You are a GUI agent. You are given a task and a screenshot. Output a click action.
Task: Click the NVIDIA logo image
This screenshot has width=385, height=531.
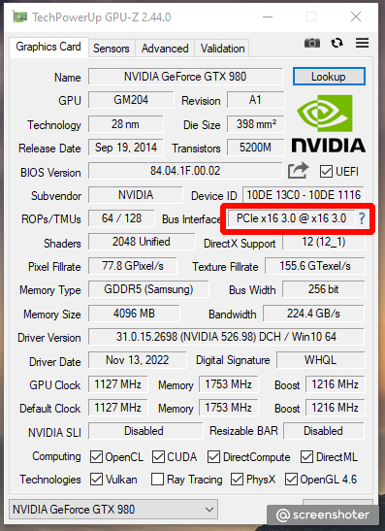click(328, 123)
